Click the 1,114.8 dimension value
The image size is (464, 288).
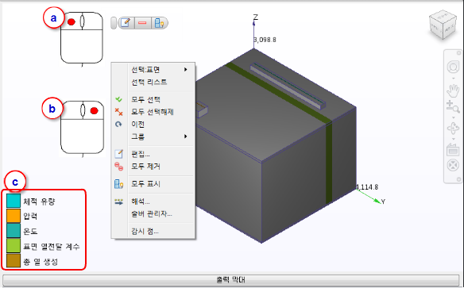[367, 187]
